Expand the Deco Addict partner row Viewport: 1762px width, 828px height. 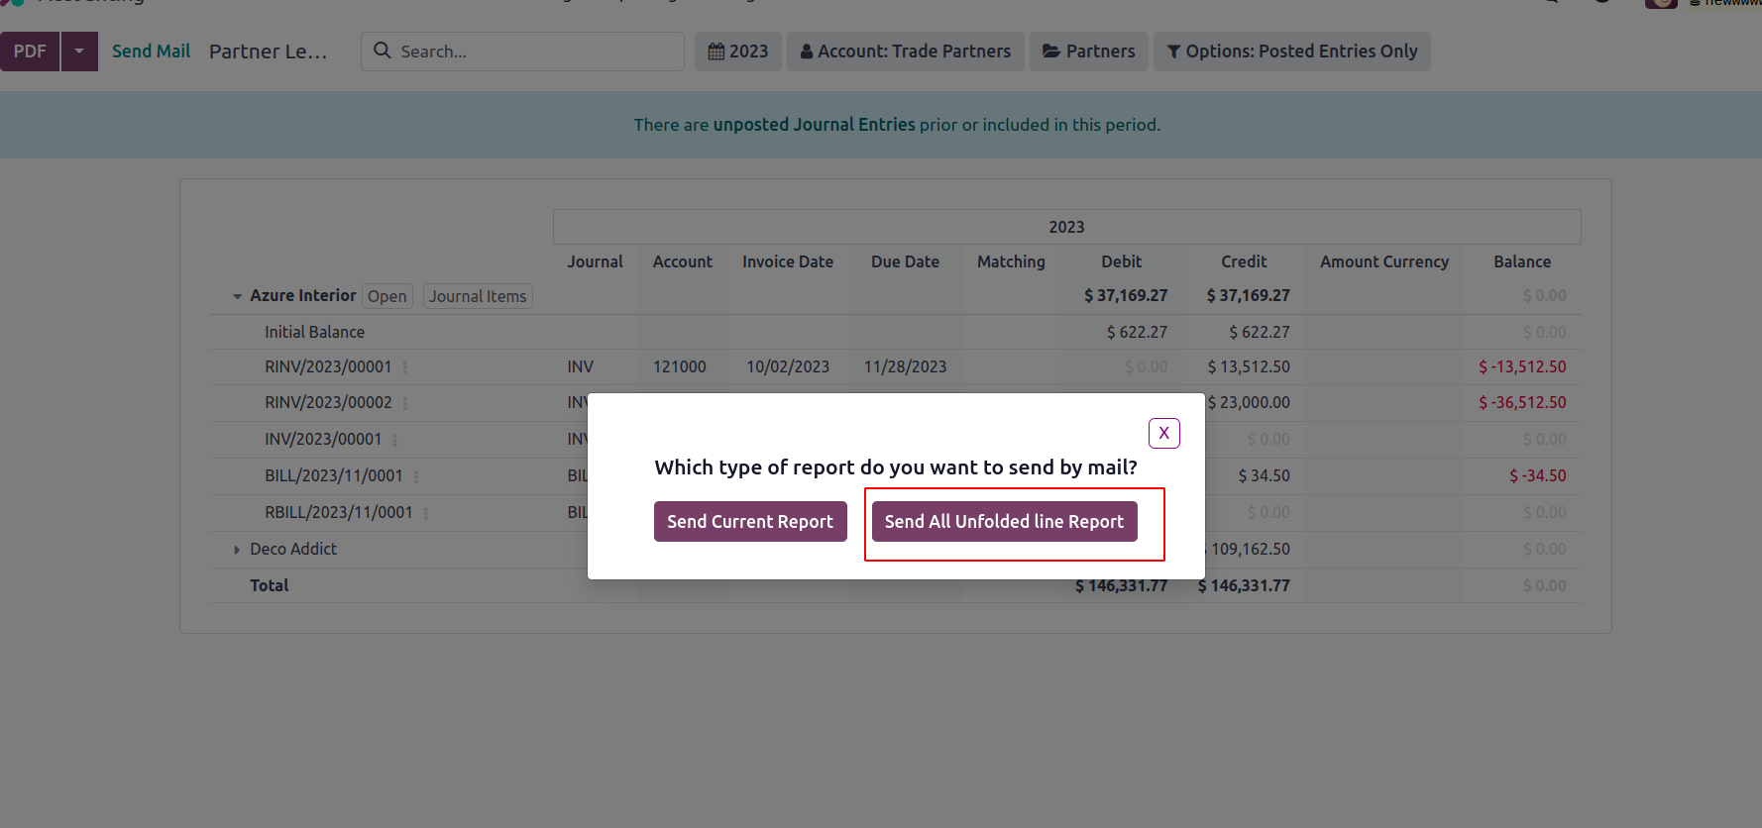[237, 550]
